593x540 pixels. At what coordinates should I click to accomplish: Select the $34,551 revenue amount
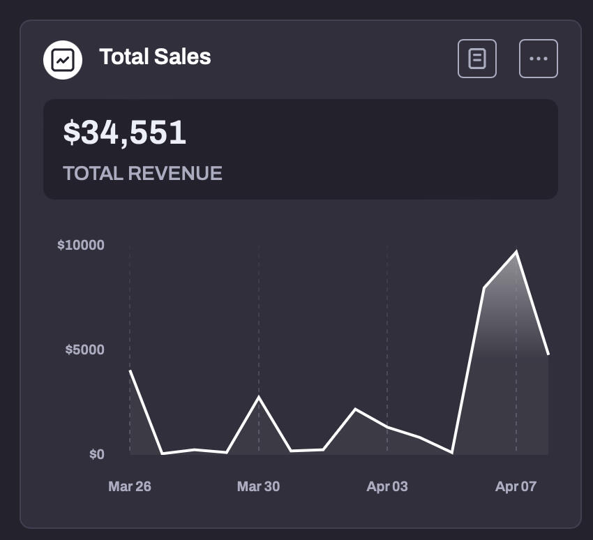[125, 133]
